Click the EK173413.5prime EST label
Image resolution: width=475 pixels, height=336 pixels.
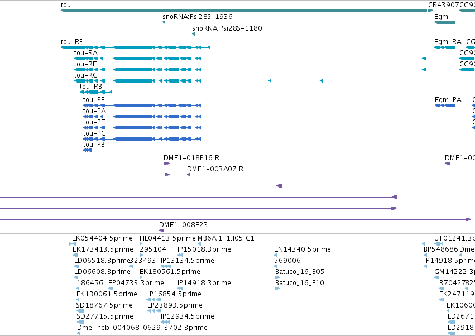pos(103,249)
